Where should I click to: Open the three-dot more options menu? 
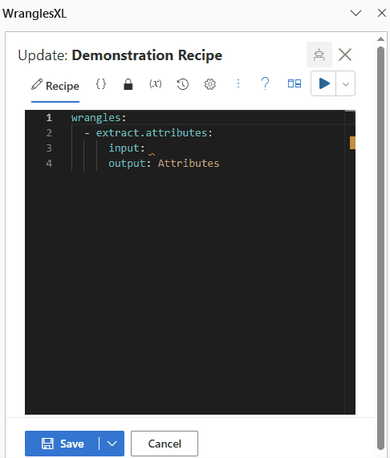[238, 84]
